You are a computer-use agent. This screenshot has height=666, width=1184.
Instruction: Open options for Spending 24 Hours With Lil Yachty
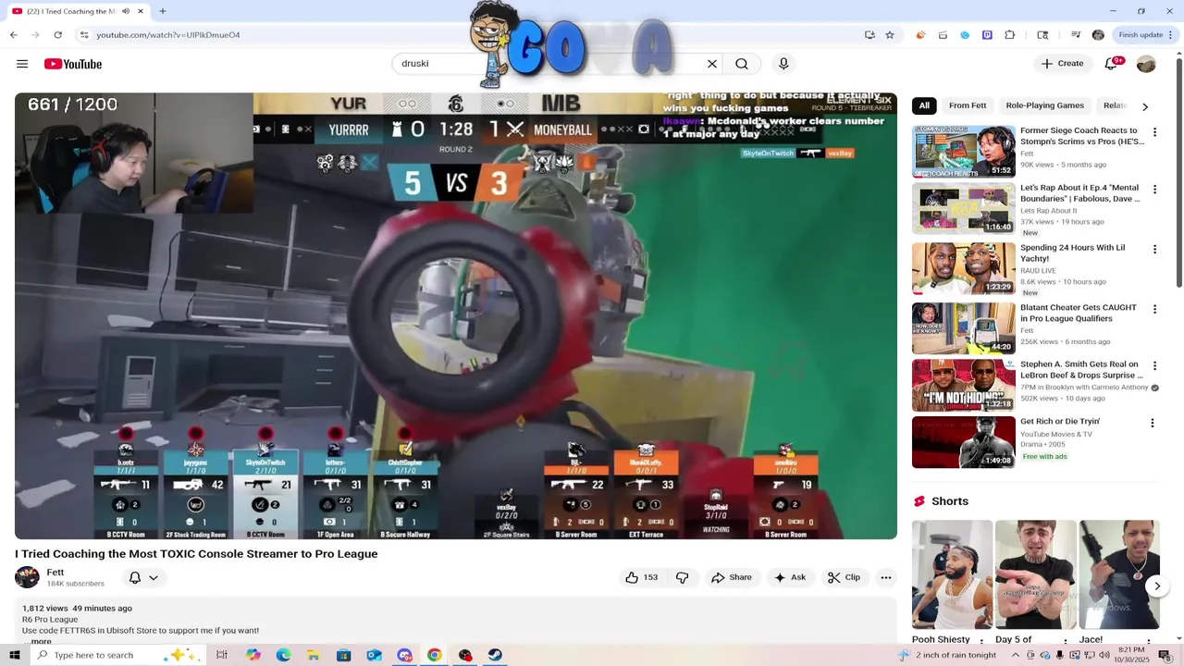coord(1154,250)
